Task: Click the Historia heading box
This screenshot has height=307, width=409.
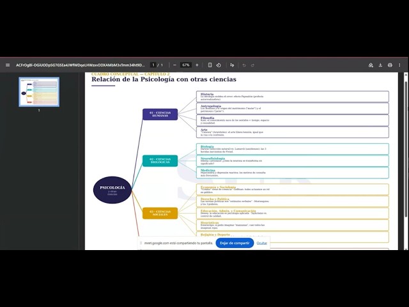Action: pos(293,97)
